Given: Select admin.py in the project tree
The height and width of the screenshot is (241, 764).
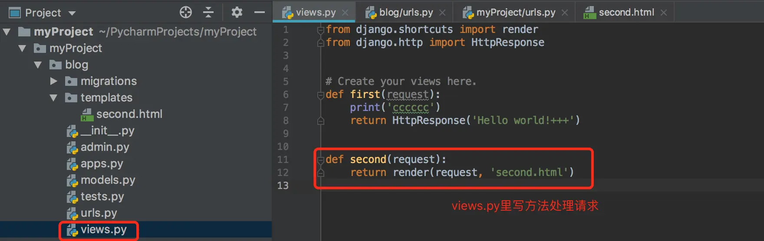Looking at the screenshot, I should 105,147.
